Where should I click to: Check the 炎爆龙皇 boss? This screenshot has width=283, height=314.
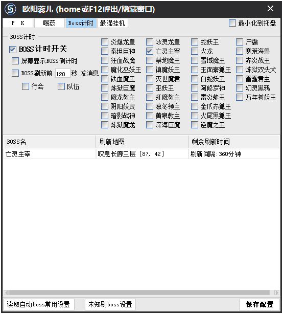coord(105,42)
